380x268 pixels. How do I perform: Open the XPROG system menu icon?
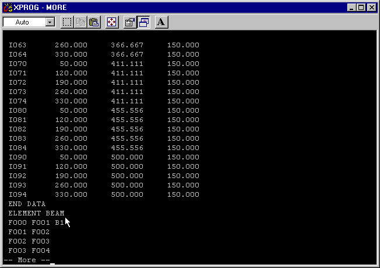(8, 8)
